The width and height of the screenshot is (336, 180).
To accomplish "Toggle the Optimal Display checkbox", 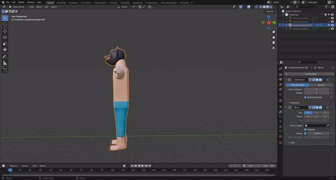I will tap(305, 97).
